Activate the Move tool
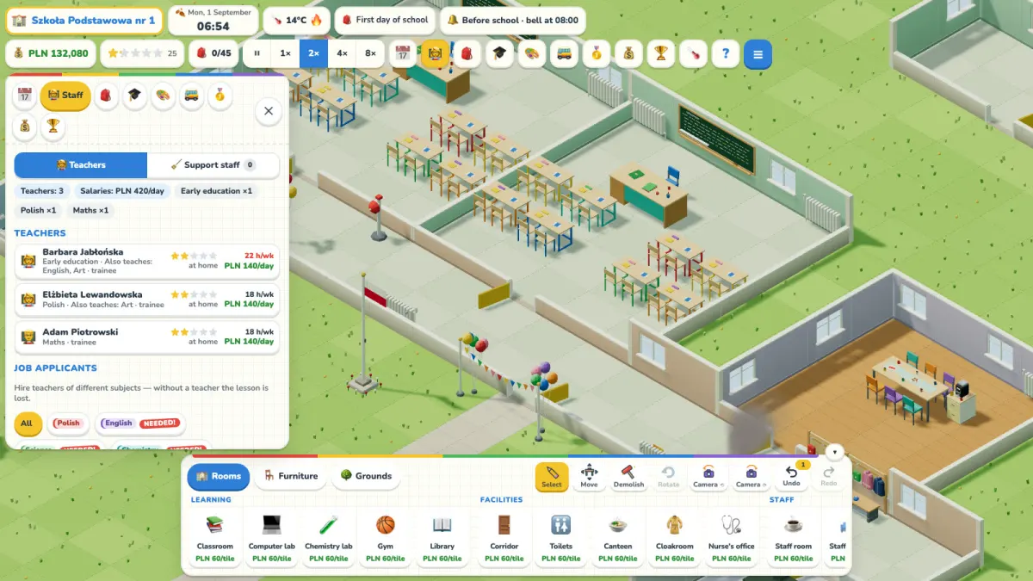The width and height of the screenshot is (1033, 581). [x=589, y=475]
